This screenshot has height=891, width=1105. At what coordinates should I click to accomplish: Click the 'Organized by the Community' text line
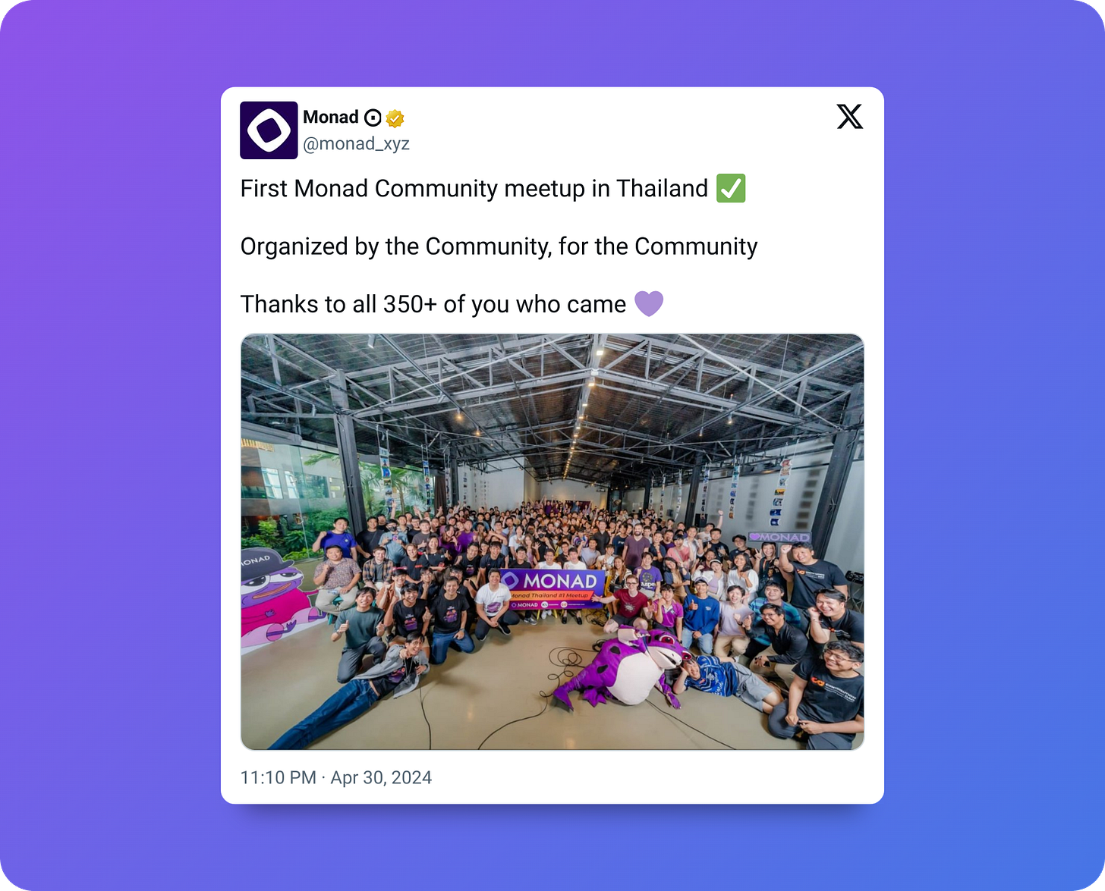[499, 246]
